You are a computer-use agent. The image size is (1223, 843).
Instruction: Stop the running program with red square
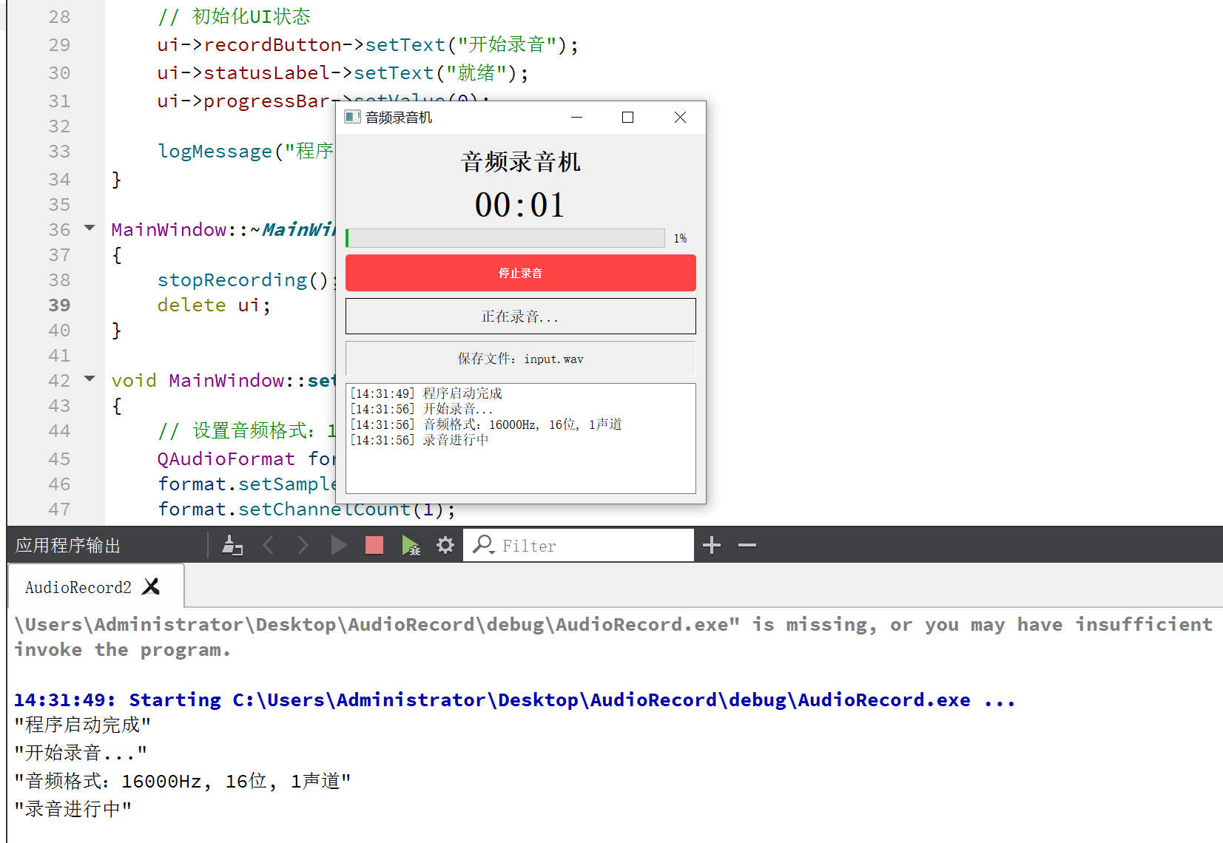click(x=374, y=546)
